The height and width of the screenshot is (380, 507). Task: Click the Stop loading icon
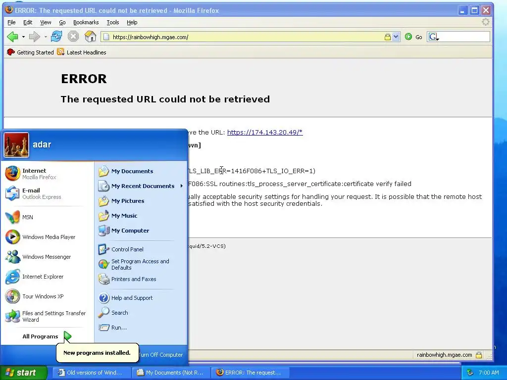pos(73,37)
